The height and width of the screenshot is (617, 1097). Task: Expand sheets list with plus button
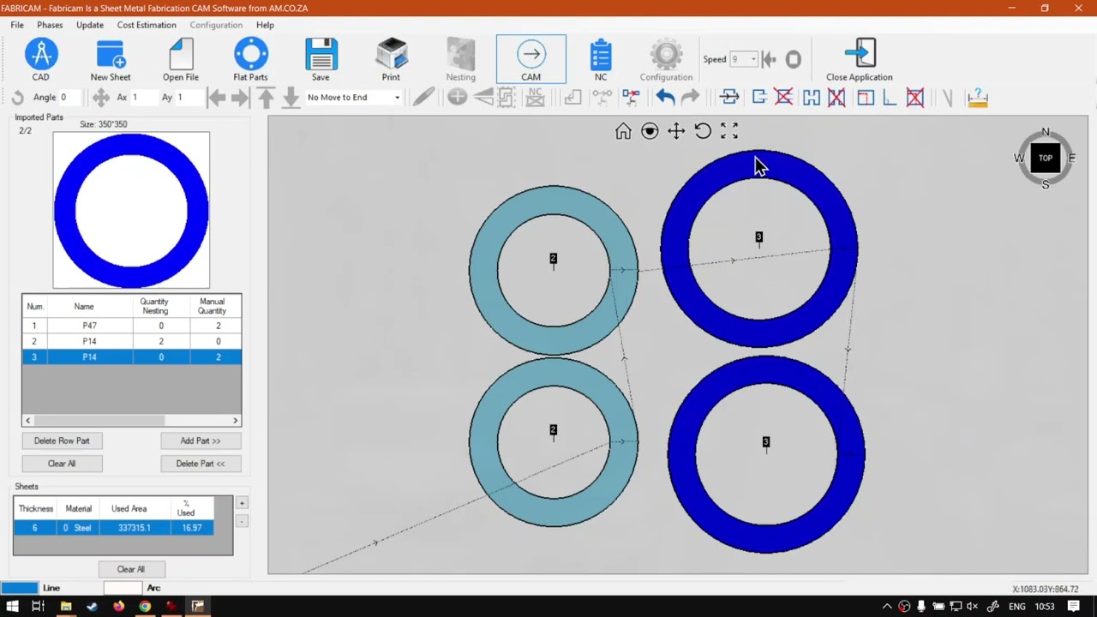(x=242, y=503)
